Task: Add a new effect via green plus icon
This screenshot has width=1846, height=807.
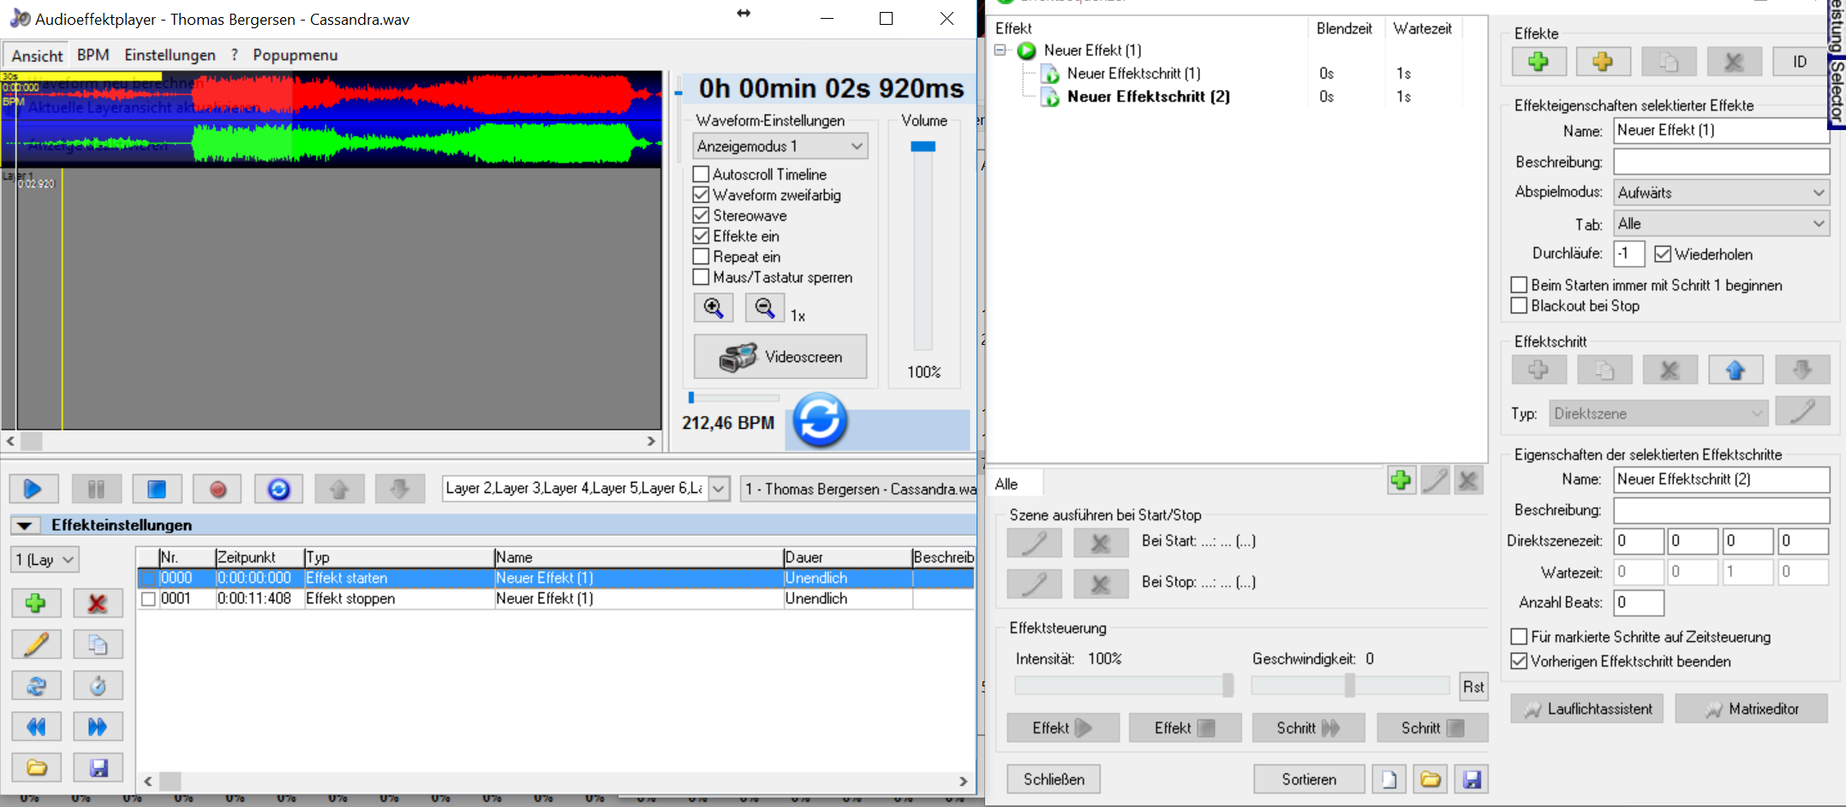Action: (1539, 61)
